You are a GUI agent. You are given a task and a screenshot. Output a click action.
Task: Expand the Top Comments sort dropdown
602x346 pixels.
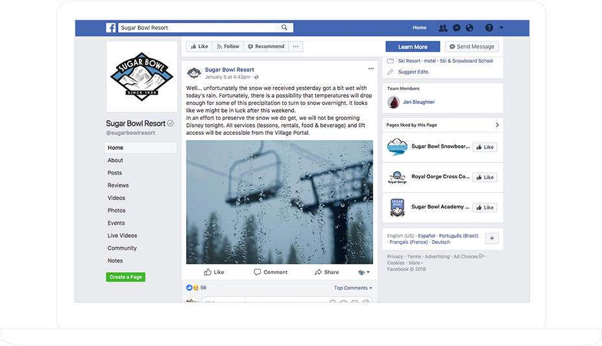[353, 288]
